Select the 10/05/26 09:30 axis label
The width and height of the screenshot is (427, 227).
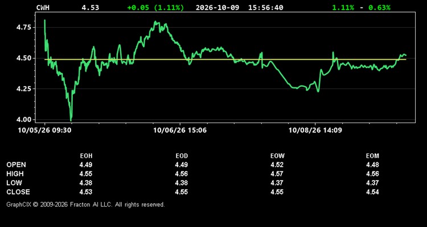pos(44,131)
